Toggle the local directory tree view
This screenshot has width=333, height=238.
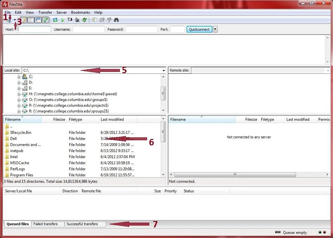pyautogui.click(x=31, y=20)
